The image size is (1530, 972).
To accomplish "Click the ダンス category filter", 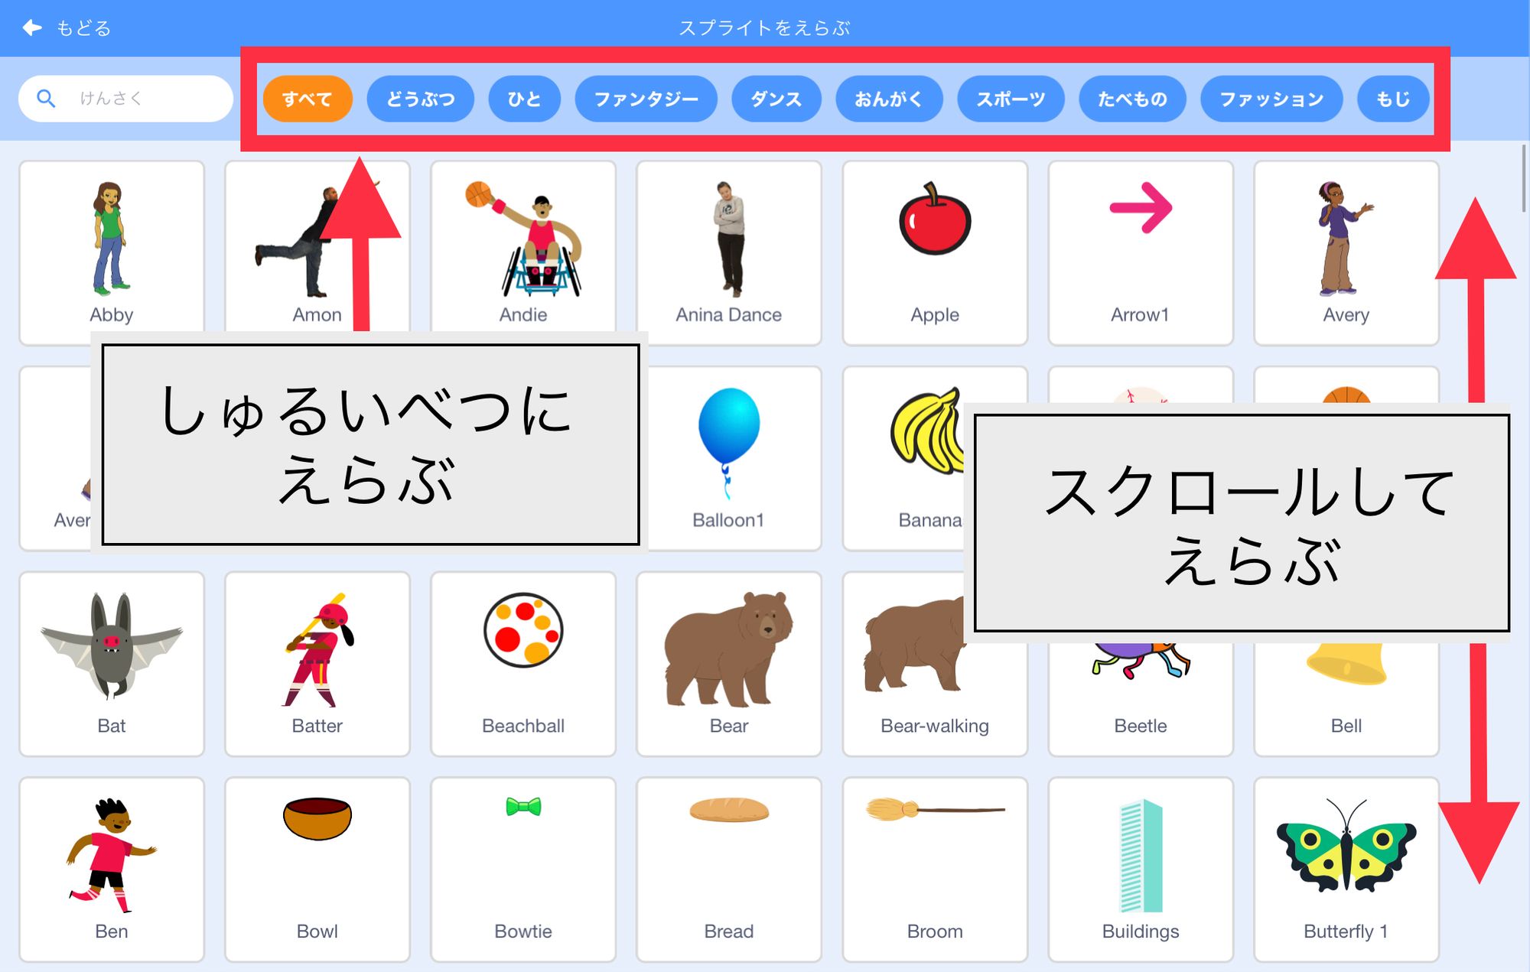I will [776, 100].
